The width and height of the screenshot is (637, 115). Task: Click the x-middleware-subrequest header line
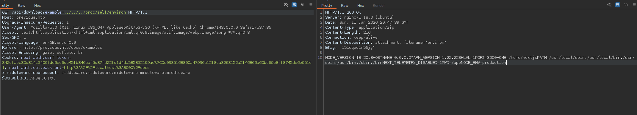point(96,73)
